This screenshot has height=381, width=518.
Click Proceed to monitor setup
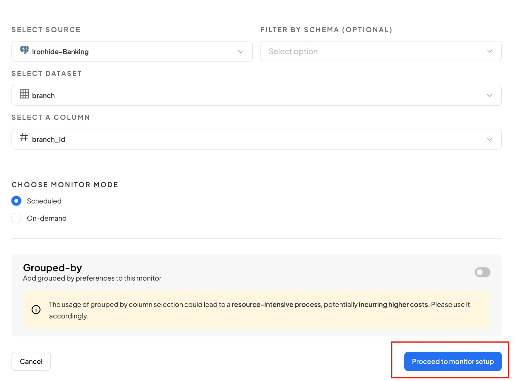[452, 361]
